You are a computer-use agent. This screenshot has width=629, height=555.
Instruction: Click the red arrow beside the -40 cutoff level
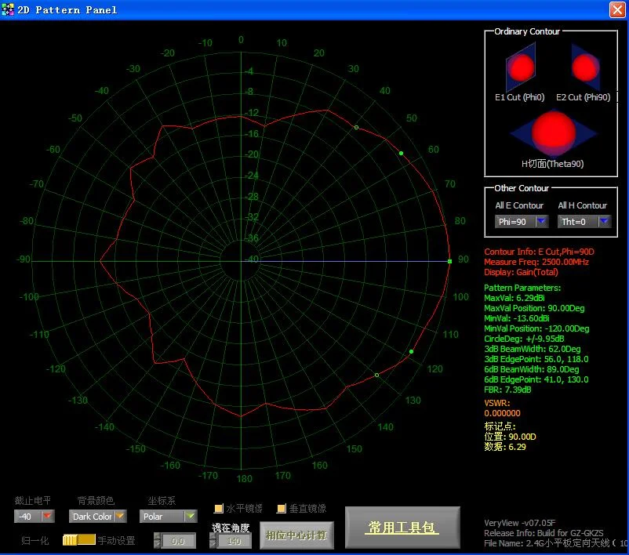point(47,517)
